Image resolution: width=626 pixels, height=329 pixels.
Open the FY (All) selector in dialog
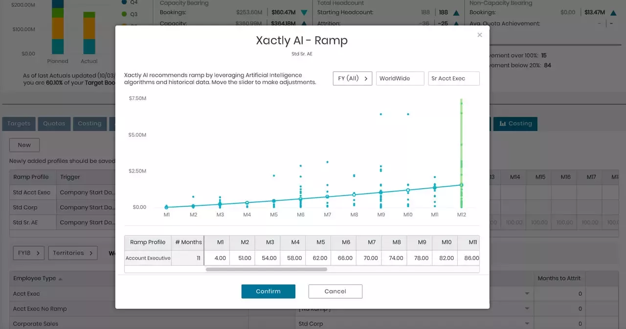pyautogui.click(x=353, y=78)
